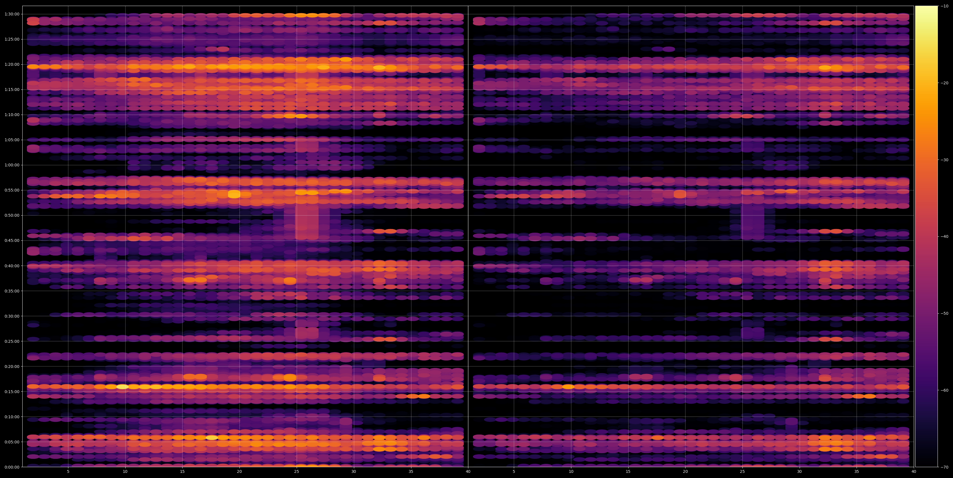This screenshot has width=953, height=478.
Task: Select x-axis label 30 under left heatmap
Action: (x=354, y=472)
